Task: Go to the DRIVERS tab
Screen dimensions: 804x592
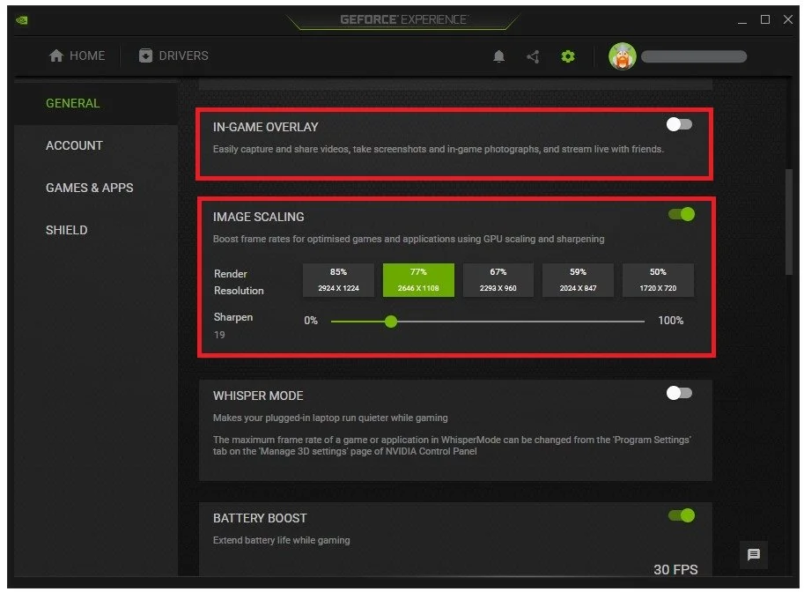Action: point(173,55)
